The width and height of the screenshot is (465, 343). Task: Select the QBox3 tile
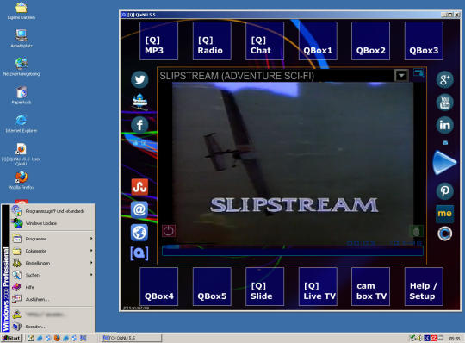[424, 41]
